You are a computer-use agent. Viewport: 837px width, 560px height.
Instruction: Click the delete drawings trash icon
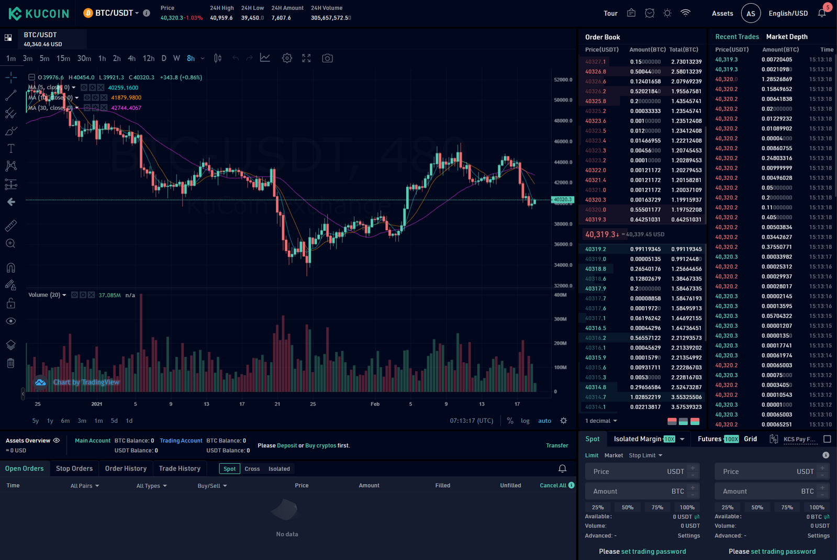(x=11, y=363)
